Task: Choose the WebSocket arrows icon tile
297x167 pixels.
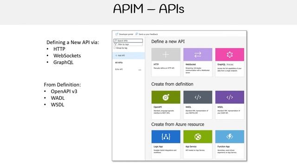Action: [x=198, y=55]
